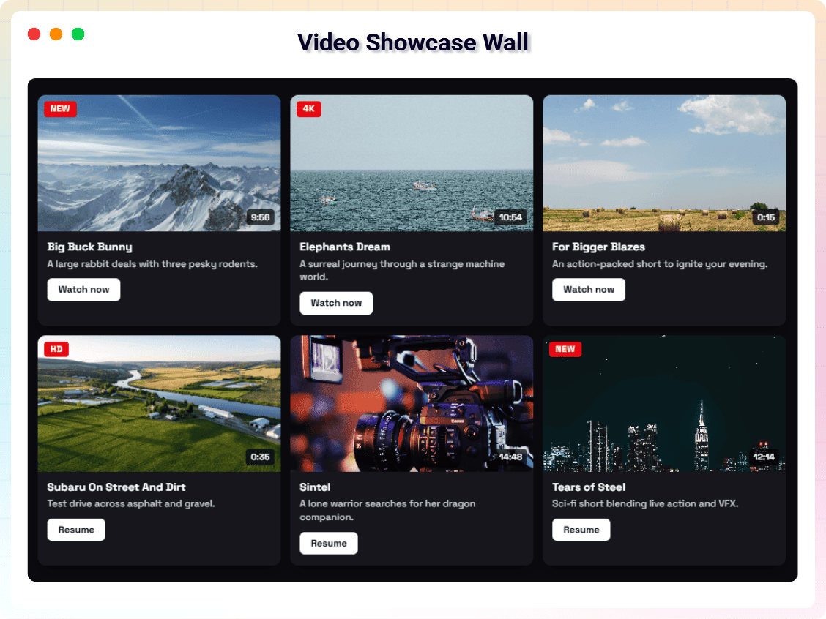
Task: Click the 9:56 duration label
Action: pos(260,217)
